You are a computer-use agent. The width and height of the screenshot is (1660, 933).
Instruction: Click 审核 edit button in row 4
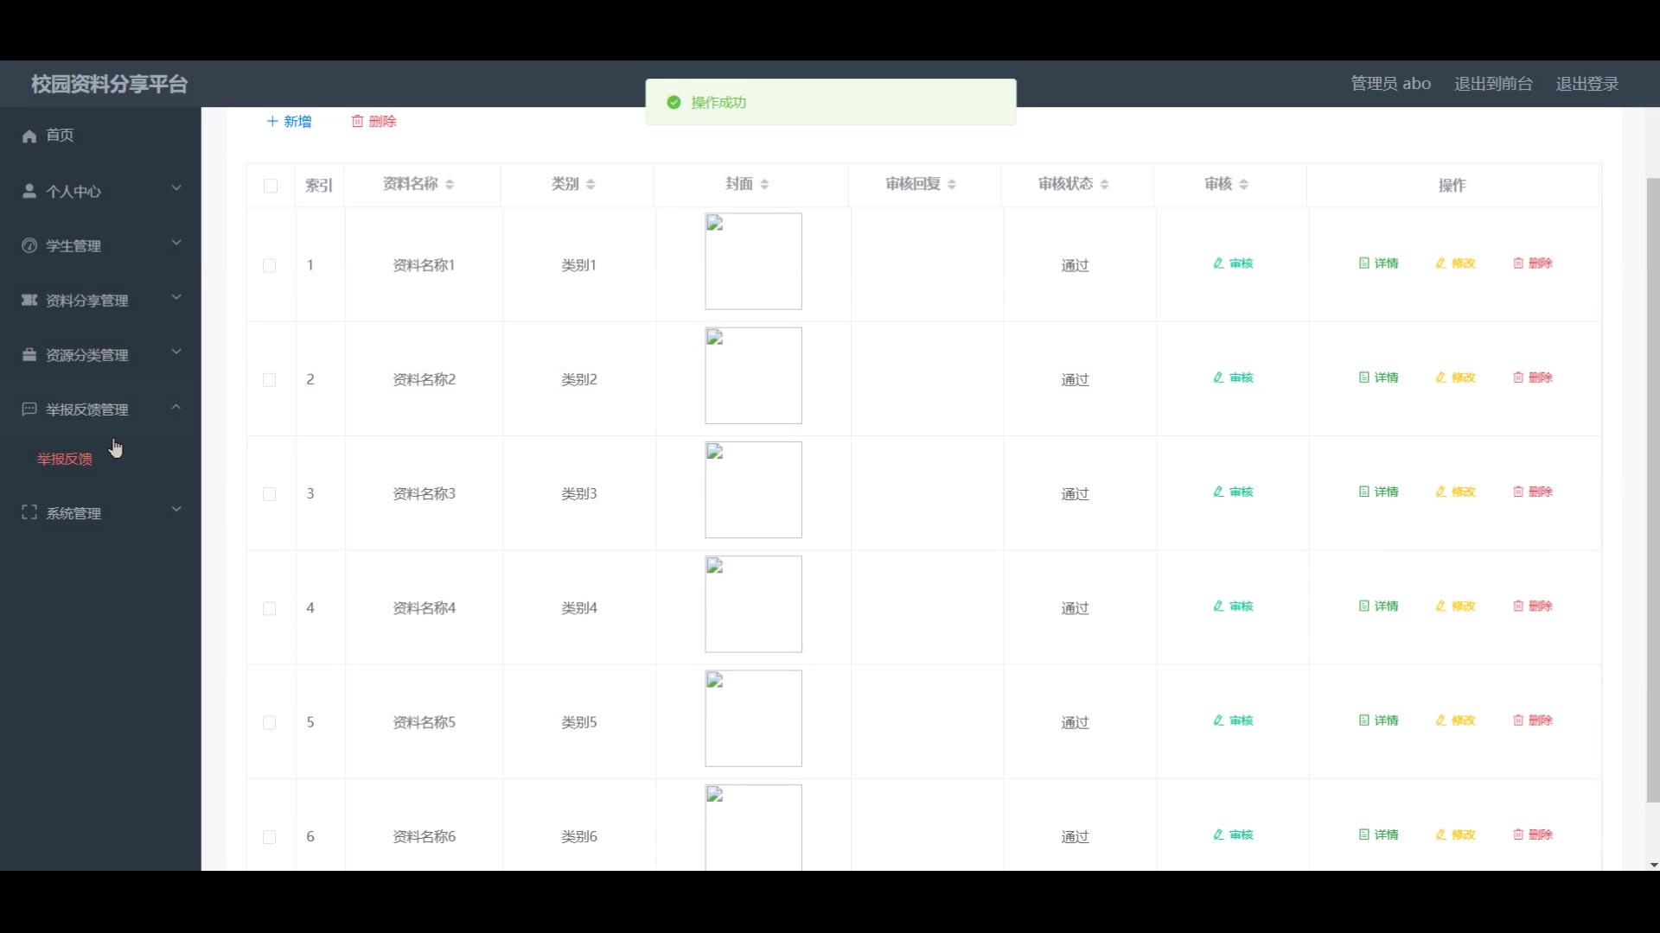[1233, 606]
